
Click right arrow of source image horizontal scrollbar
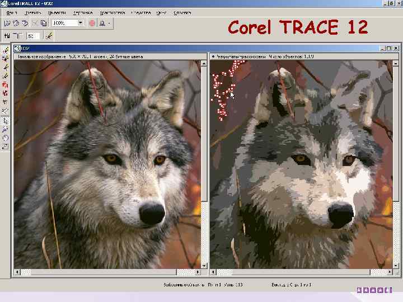pos(198,272)
